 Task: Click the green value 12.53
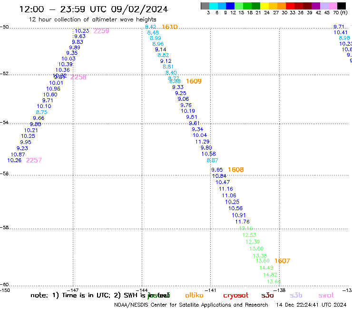249,235
